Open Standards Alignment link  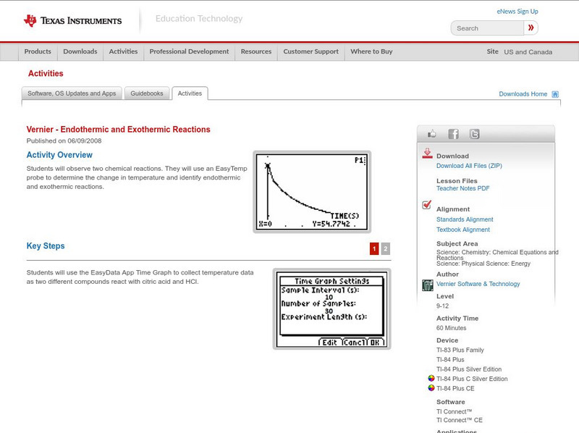pyautogui.click(x=465, y=219)
